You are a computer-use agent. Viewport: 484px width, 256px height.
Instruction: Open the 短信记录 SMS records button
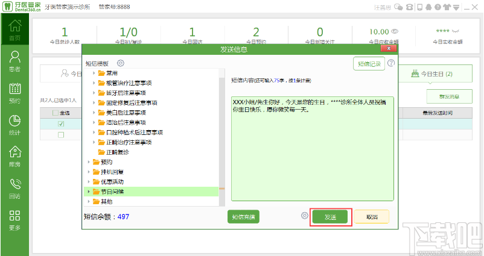pos(369,64)
